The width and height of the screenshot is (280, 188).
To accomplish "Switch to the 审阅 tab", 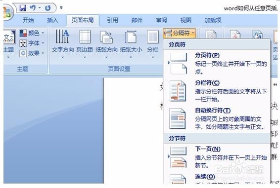I will coord(161,20).
